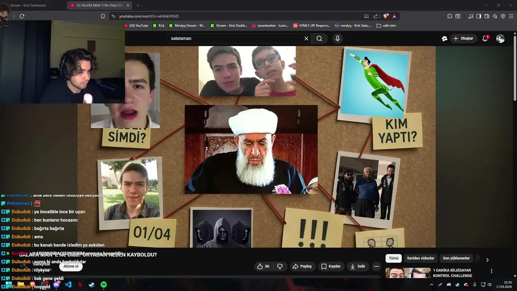This screenshot has height=291, width=517.
Task: Show hidden system tray icons
Action: [x=431, y=285]
